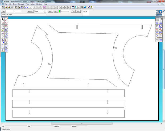Screen dimensions: 165x131
Task: Select the Circle drawing tool
Action: (x=3, y=23)
